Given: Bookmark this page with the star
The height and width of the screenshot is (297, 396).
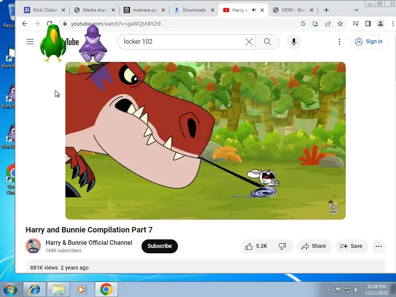Looking at the screenshot, I should pos(340,24).
